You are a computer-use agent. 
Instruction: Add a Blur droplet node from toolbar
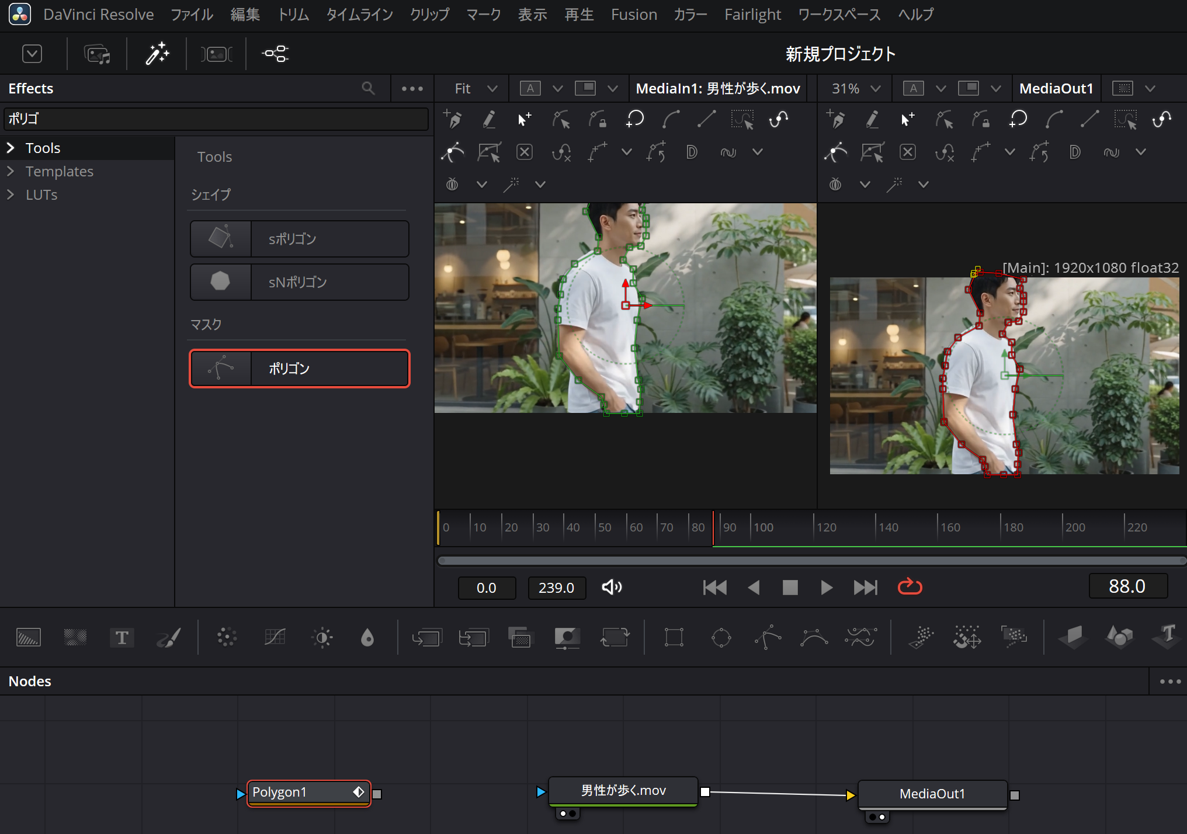click(x=367, y=637)
